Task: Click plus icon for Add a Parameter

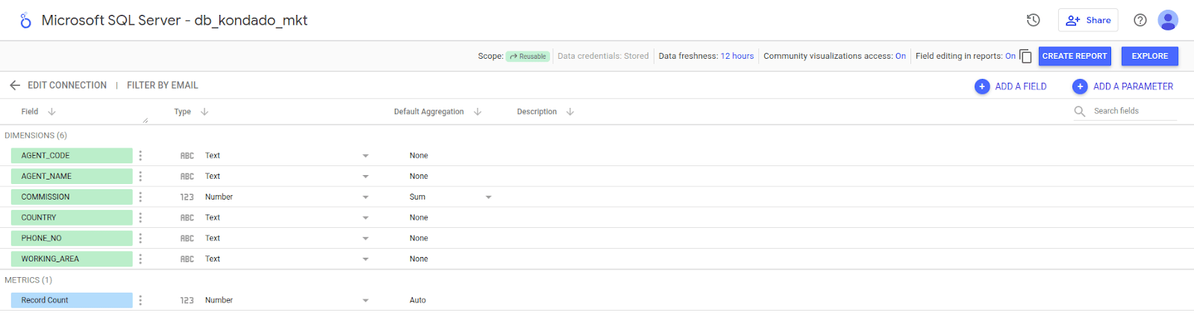Action: (x=1080, y=86)
